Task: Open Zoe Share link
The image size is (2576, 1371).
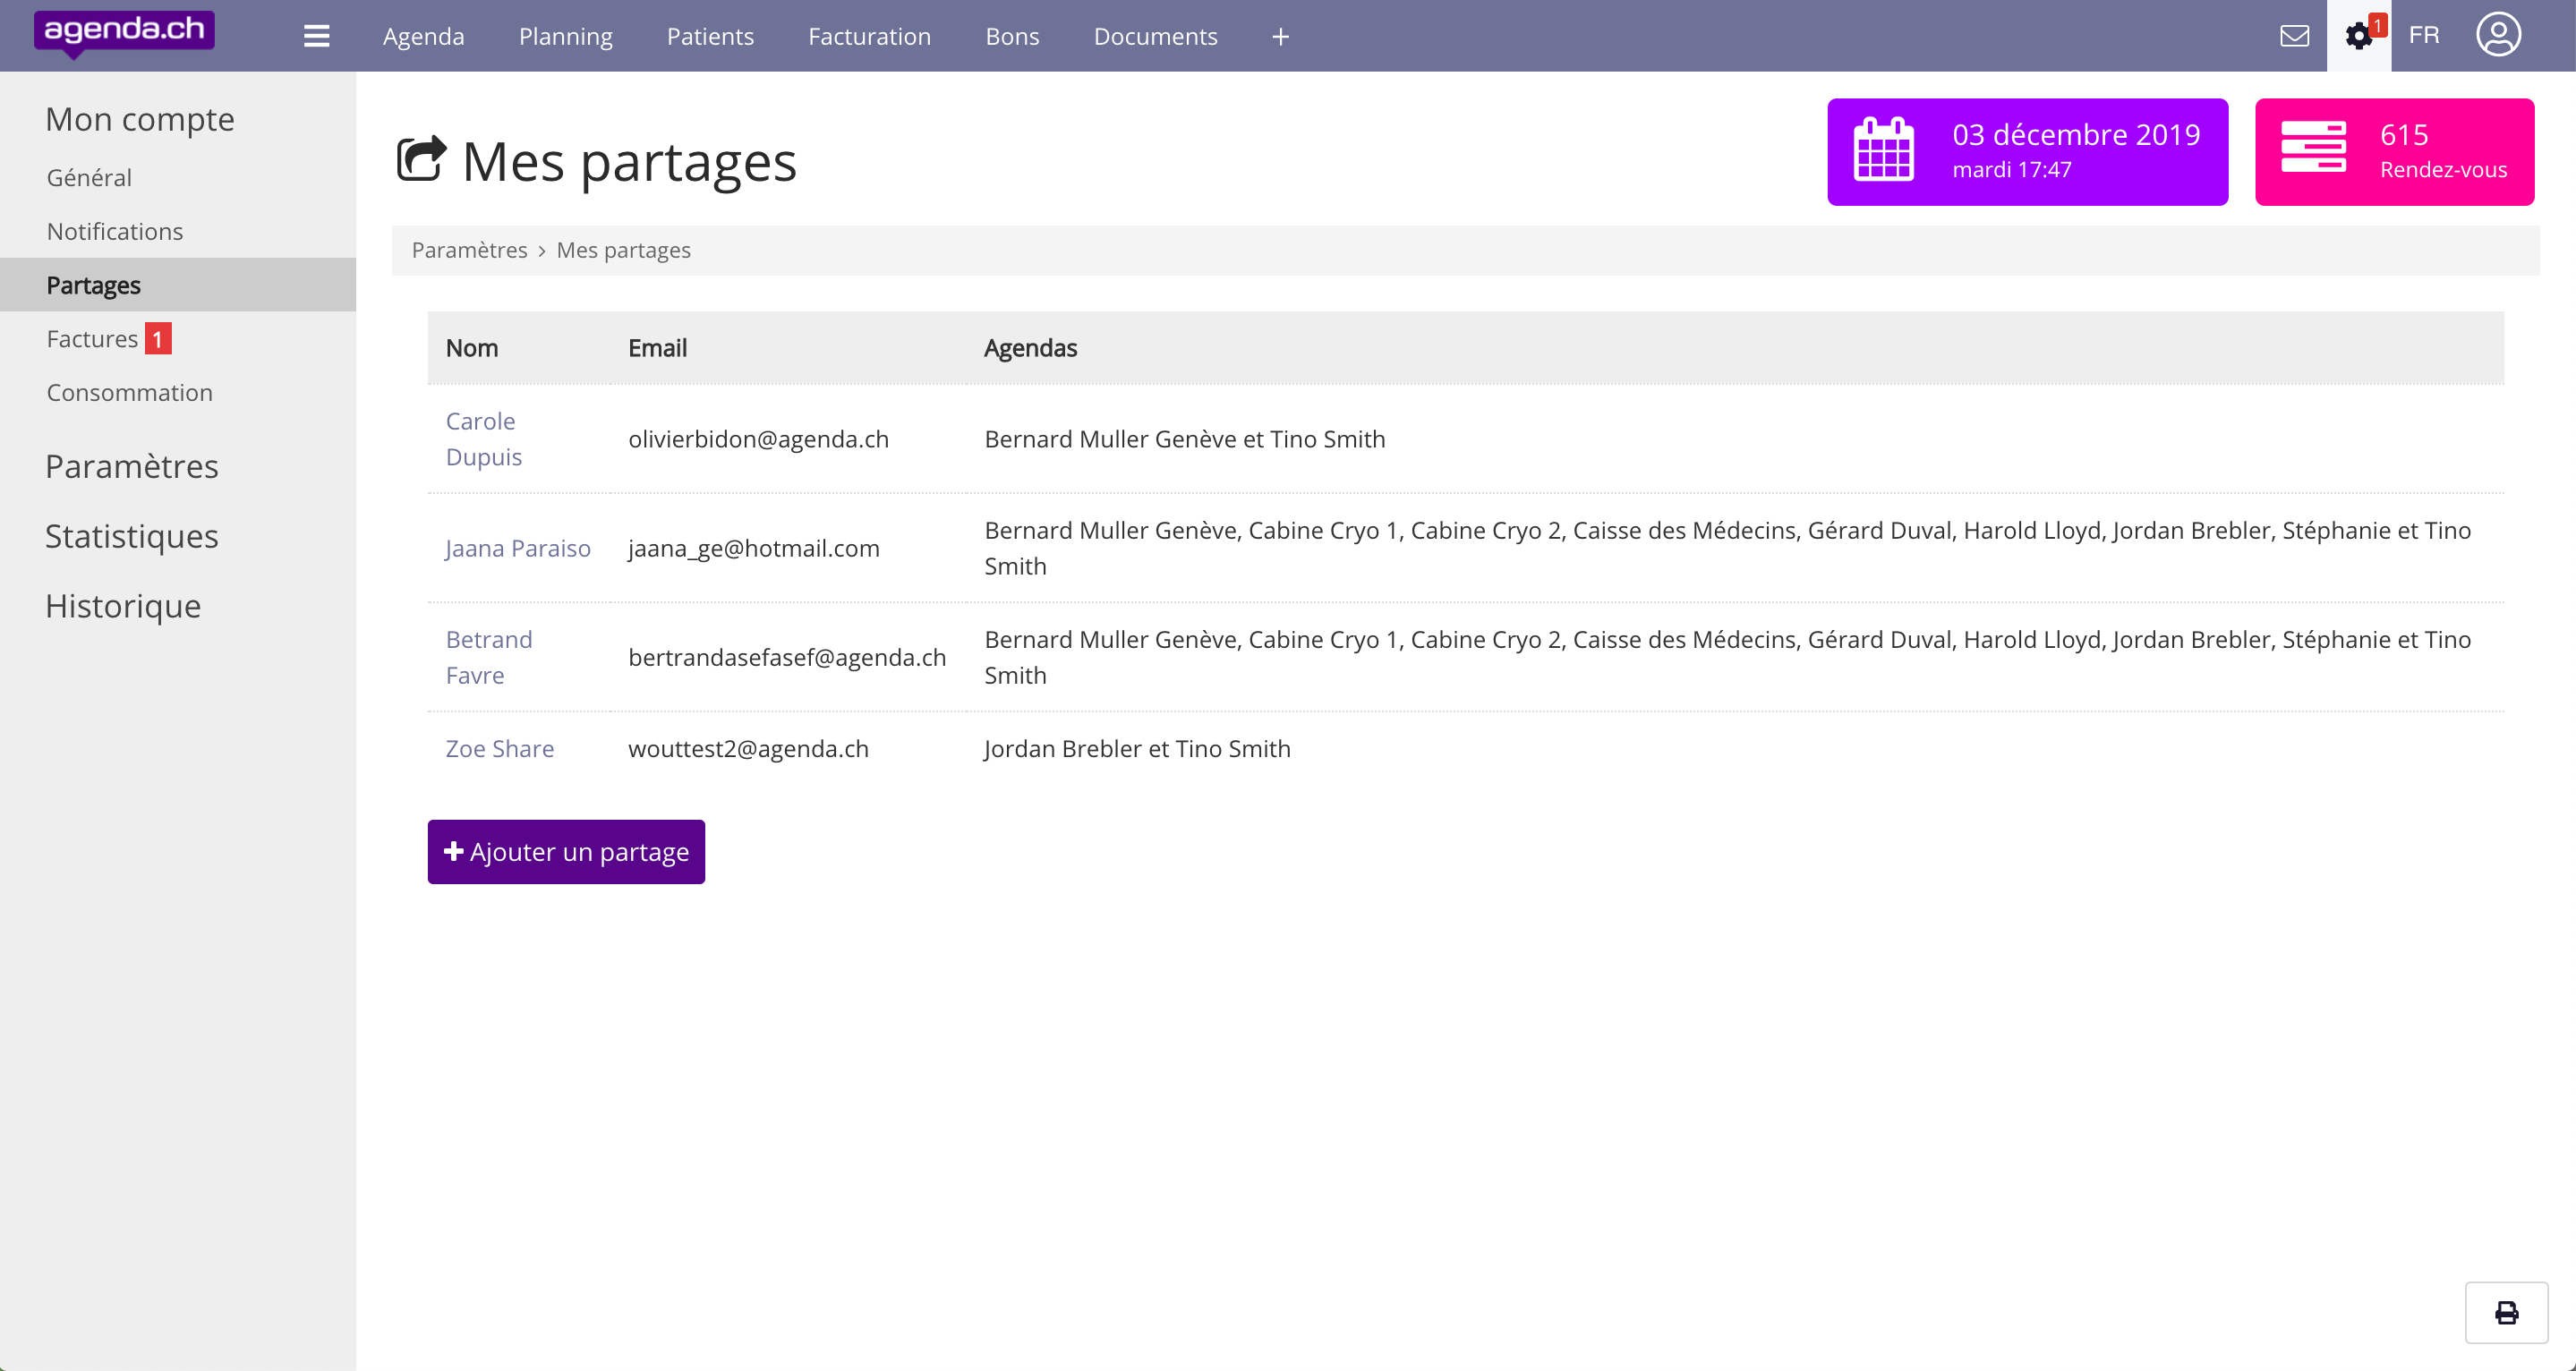Action: click(x=499, y=748)
